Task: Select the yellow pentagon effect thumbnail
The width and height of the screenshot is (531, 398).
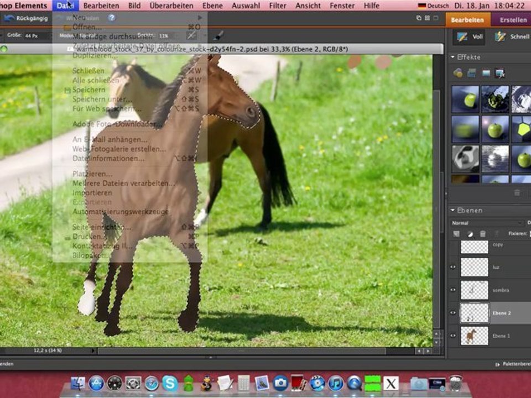Action: 521,129
